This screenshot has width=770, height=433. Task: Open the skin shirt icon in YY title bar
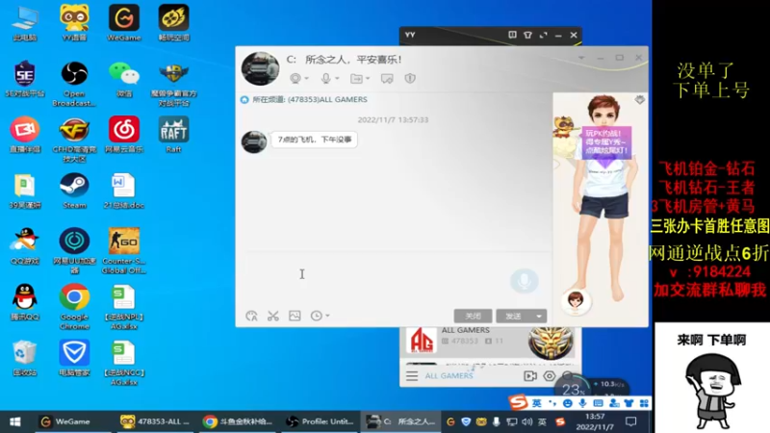point(527,35)
